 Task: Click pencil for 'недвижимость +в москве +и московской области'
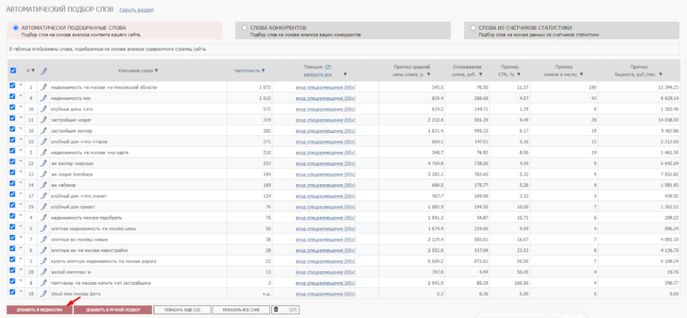[44, 88]
